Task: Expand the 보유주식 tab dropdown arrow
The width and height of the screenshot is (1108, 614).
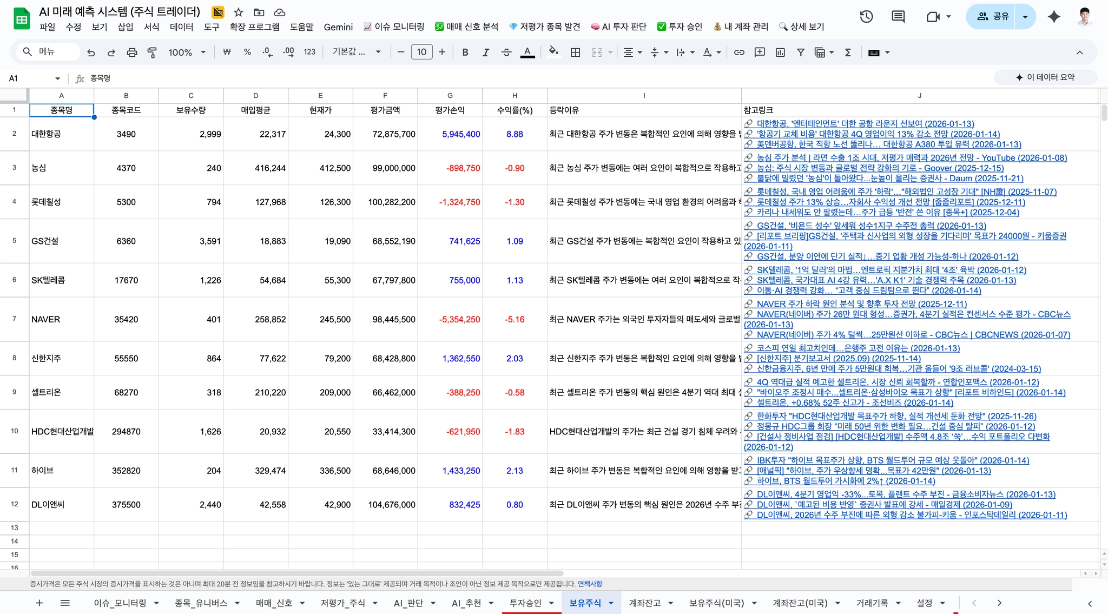Action: pyautogui.click(x=611, y=603)
